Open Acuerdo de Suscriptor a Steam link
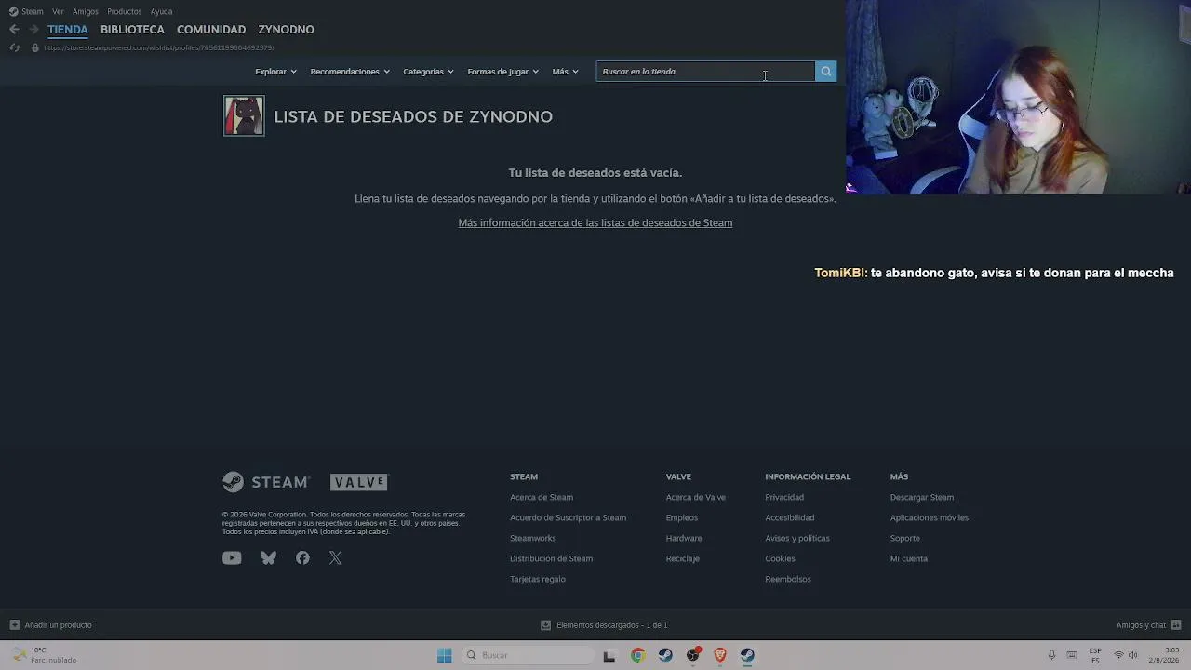This screenshot has height=670, width=1191. pyautogui.click(x=568, y=517)
